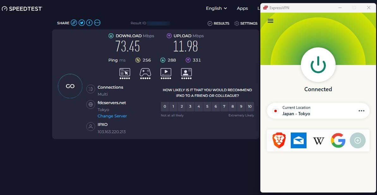Rate recommendation score 1
The width and height of the screenshot is (377, 195).
click(173, 107)
